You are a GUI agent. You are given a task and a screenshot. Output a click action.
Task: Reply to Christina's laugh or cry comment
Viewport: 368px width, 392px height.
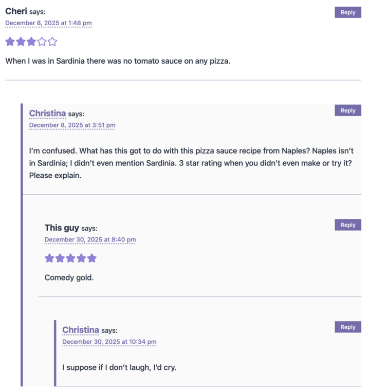click(347, 327)
